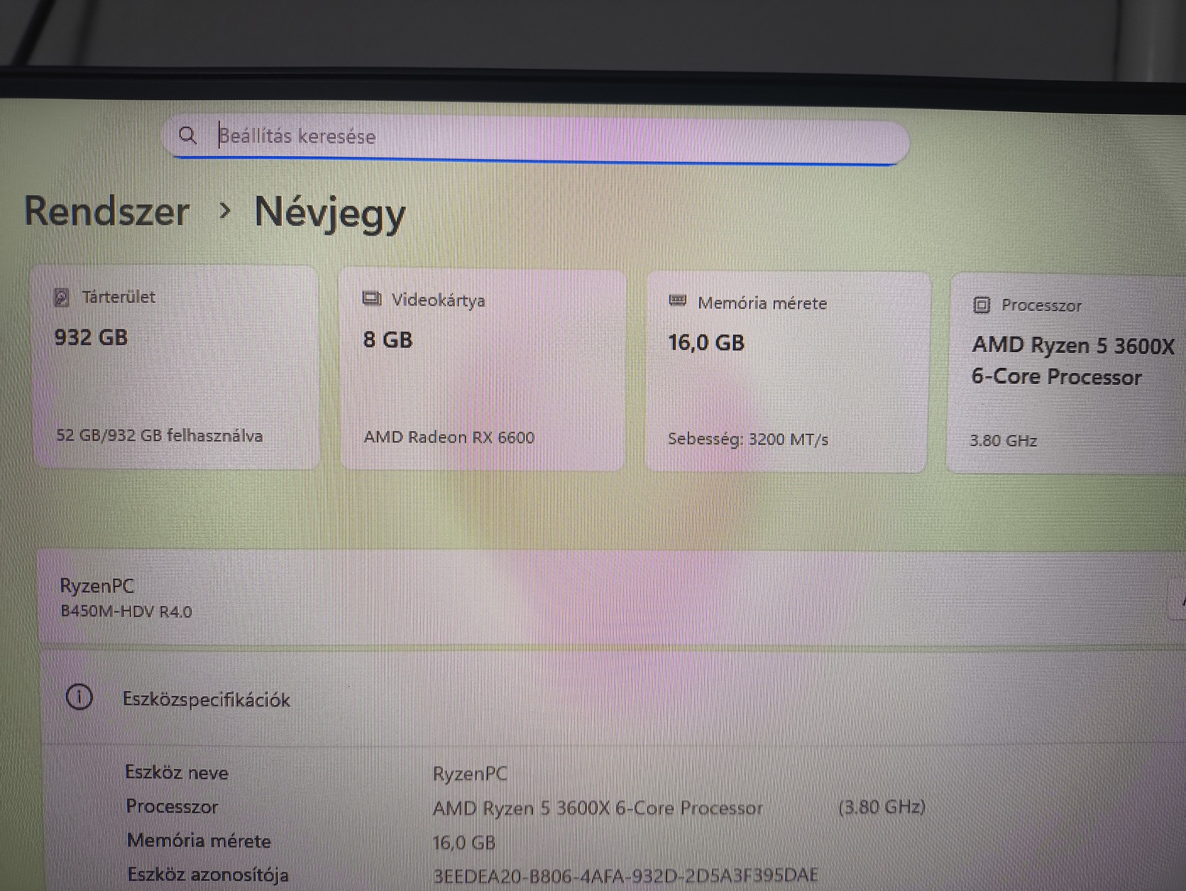Collapse the 'Eszközspecifikációk' section header
Screen dimensions: 1186x891
613,698
